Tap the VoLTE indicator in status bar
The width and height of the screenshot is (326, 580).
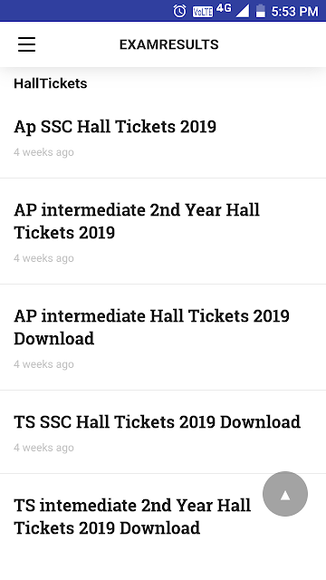(203, 12)
